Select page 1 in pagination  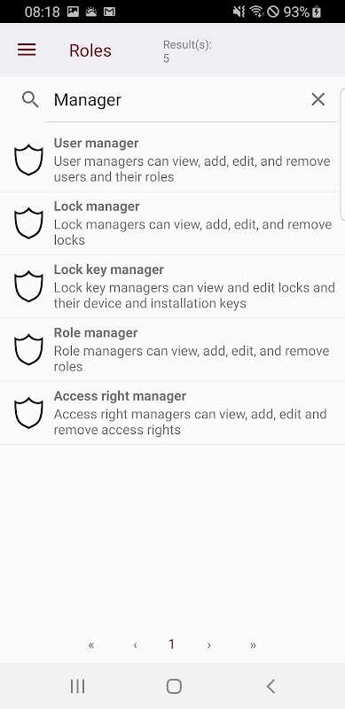point(171,644)
